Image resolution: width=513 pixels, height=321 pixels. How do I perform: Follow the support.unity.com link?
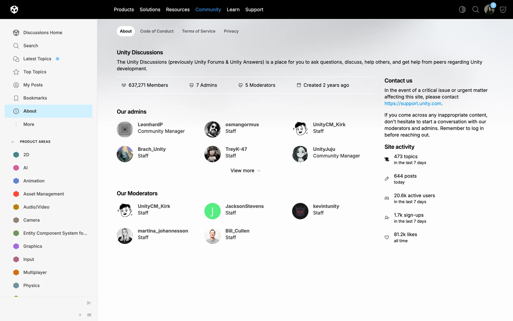(413, 104)
